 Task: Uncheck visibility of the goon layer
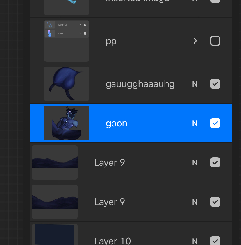pyautogui.click(x=215, y=123)
